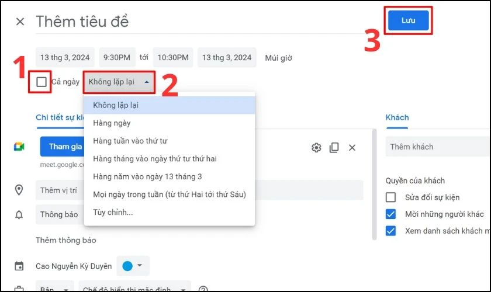Copy Meet conference info icon

[334, 147]
